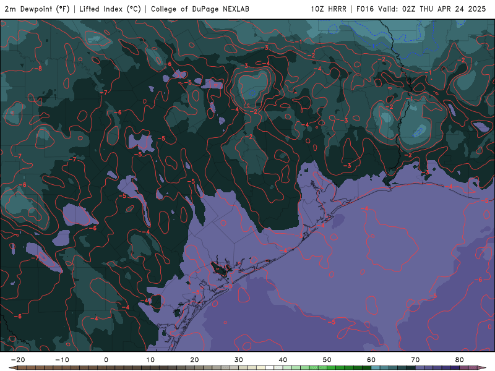Click the red "-8" lifted index contour label
This screenshot has height=371, width=495.
click(38, 69)
